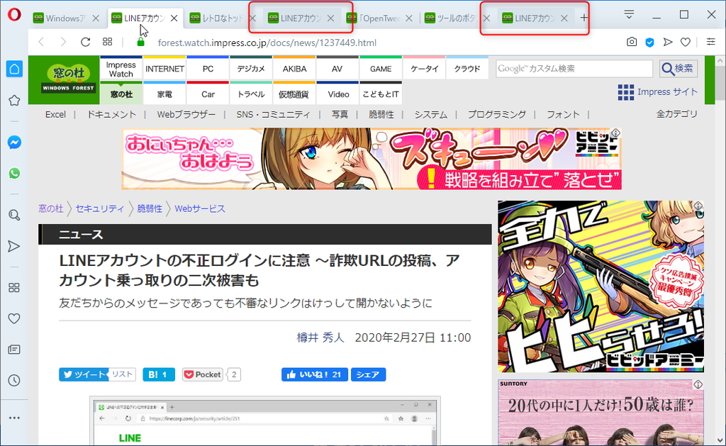726x446 pixels.
Task: Toggle the heart to save this page
Action: point(685,42)
